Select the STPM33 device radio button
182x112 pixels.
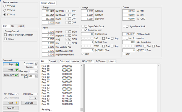pyautogui.click(x=5, y=10)
